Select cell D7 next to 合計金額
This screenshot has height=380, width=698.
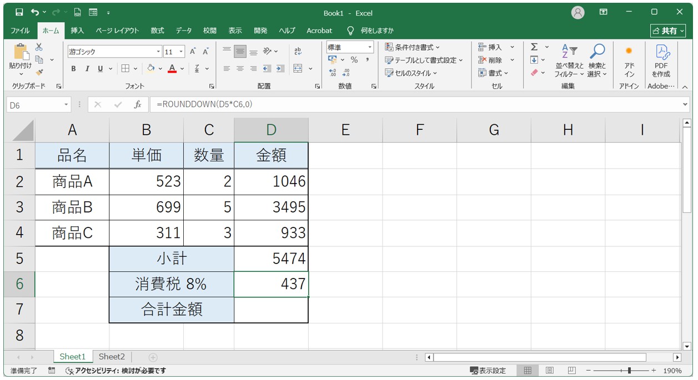[271, 310]
